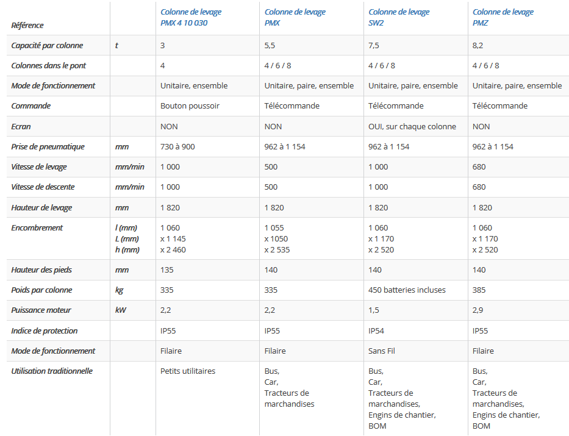Click the 'Utilisation traditionnelle' row label
The width and height of the screenshot is (569, 436).
[x=52, y=371]
